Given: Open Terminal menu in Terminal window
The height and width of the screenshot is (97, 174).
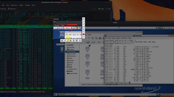Looking at the screenshot, I should coord(124,38).
